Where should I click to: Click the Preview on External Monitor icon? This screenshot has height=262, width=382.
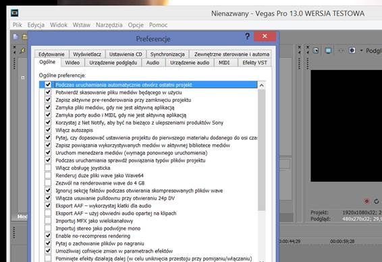328,51
